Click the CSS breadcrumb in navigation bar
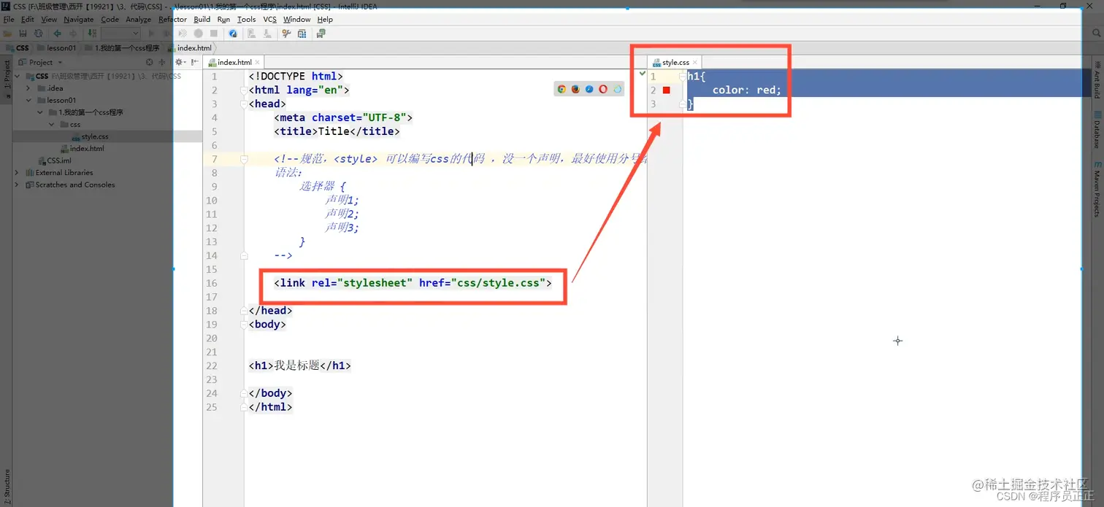The width and height of the screenshot is (1104, 507). (x=18, y=48)
